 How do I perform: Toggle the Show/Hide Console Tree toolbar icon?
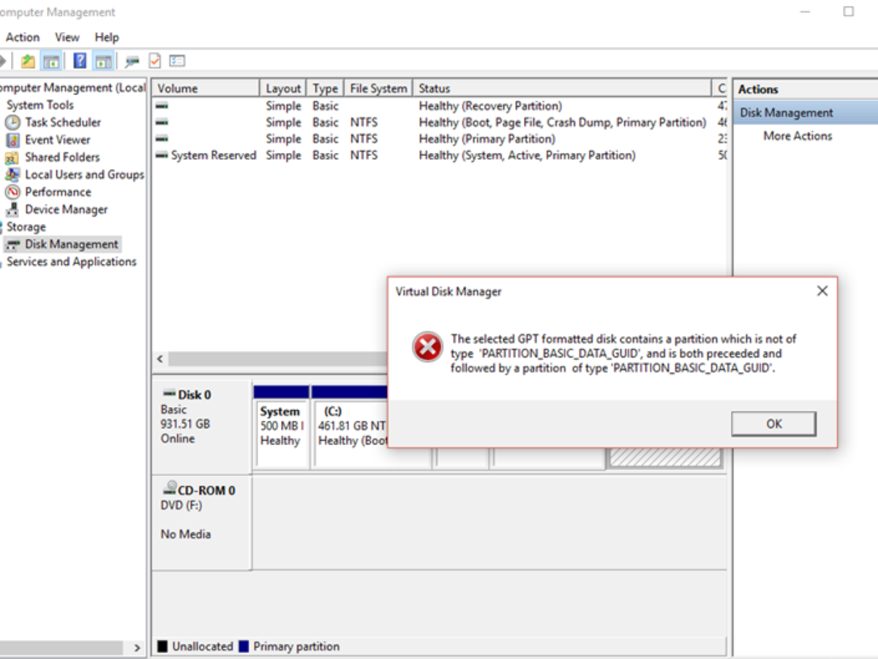tap(50, 62)
